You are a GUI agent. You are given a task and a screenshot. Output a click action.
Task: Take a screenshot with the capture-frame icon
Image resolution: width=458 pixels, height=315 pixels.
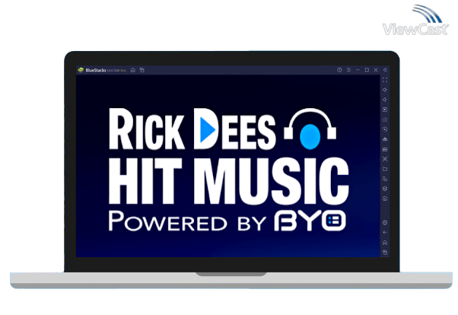385,159
